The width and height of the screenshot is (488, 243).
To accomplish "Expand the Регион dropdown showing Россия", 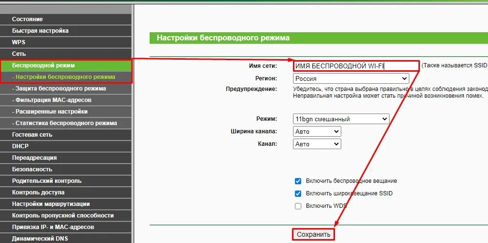I will [351, 78].
